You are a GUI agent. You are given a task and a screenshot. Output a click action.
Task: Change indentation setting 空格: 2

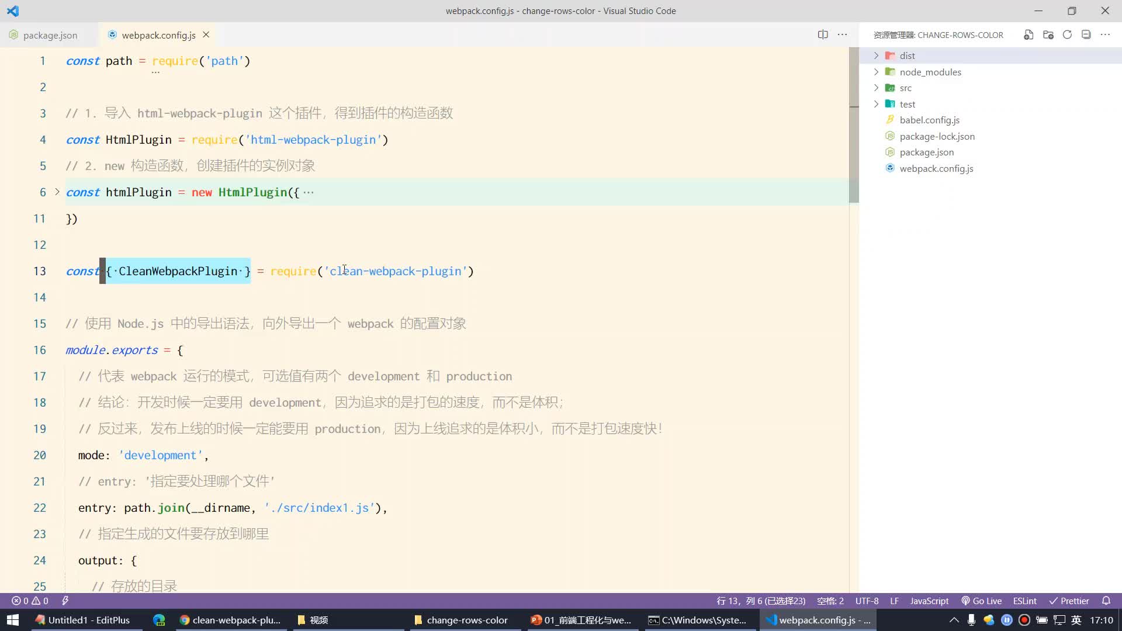830,601
